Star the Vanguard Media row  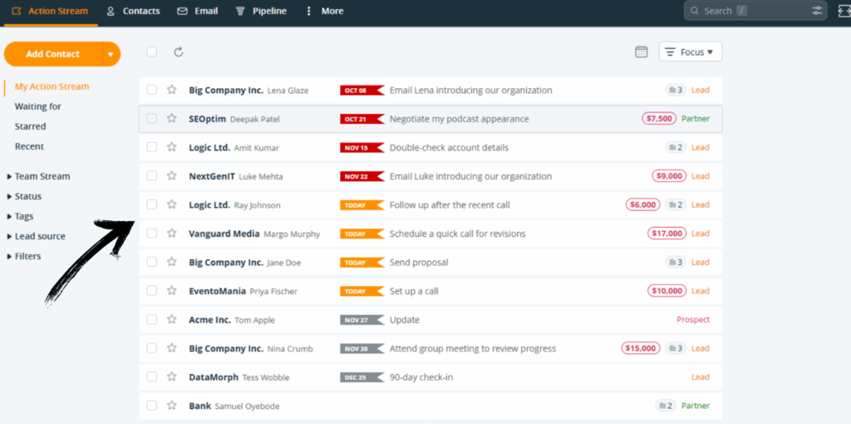coord(171,234)
